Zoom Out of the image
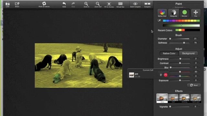 click(98, 5)
